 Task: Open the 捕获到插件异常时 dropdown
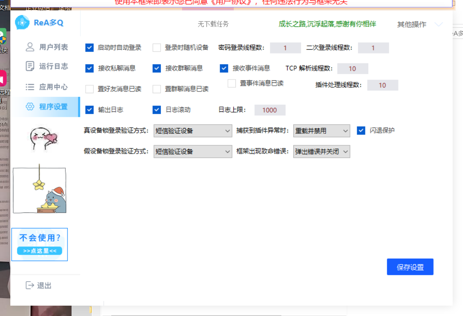point(321,130)
